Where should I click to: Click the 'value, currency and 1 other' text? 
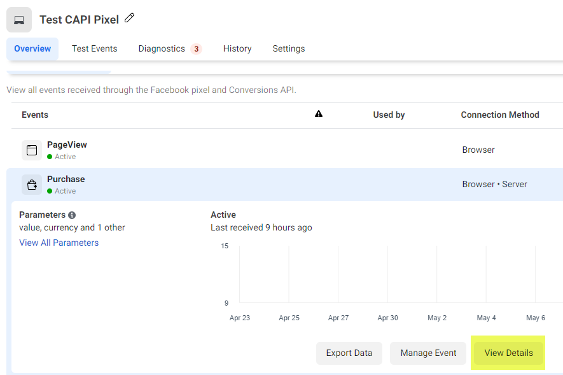point(72,228)
